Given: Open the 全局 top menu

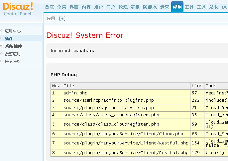Looking at the screenshot, I should pyautogui.click(x=61, y=7).
